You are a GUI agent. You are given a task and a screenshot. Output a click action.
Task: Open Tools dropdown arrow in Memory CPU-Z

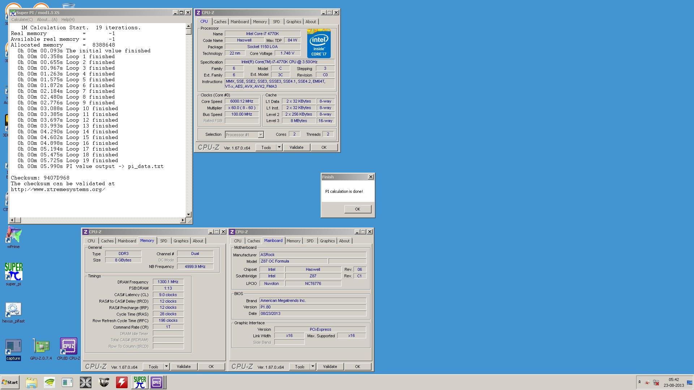pos(166,367)
